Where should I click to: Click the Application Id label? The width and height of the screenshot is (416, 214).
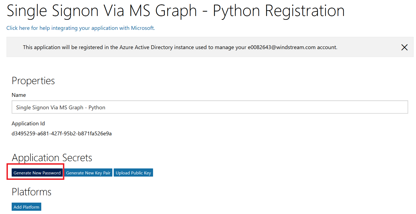(28, 123)
